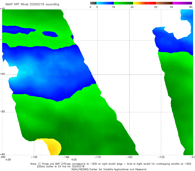195x171 pixels.
Task: Click the latitude label '-55'
Action: click(x=2, y=112)
